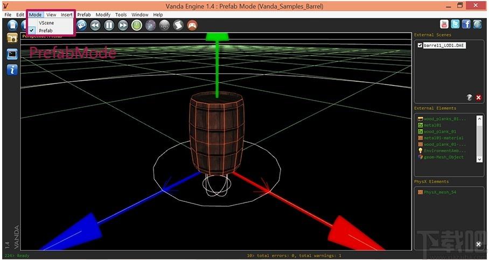Select PhysX_mesh_54 in PhysX Elements
Screen dimensions: 489x260
(437, 192)
